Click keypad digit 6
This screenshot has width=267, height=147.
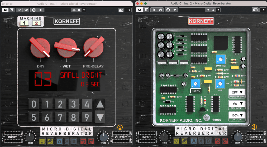[47, 117]
